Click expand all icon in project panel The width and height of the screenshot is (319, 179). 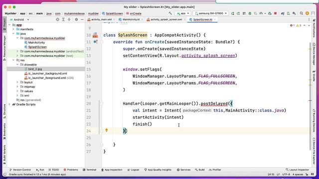click(63, 19)
